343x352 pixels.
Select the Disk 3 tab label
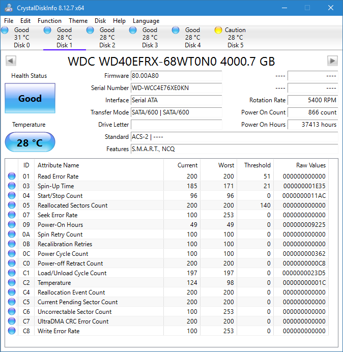click(150, 45)
